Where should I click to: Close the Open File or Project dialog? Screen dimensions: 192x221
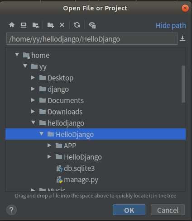coord(185,8)
